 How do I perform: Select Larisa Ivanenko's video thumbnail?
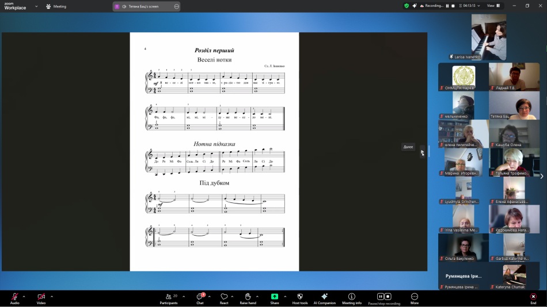click(x=489, y=37)
